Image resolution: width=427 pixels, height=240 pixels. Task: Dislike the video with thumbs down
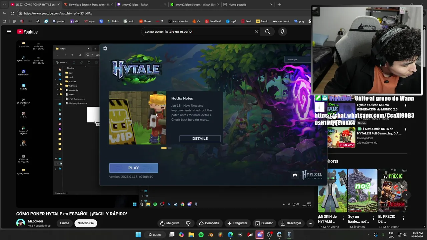click(x=188, y=223)
